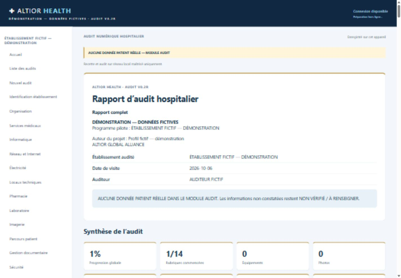Open Réseau et Internet section
Image resolution: width=401 pixels, height=278 pixels.
25,154
